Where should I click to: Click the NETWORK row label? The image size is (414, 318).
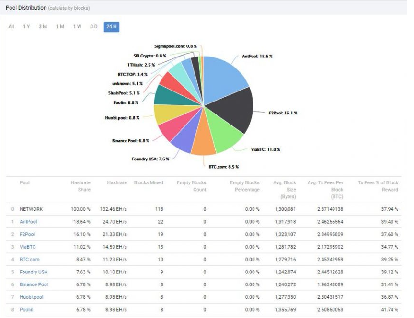(x=31, y=209)
